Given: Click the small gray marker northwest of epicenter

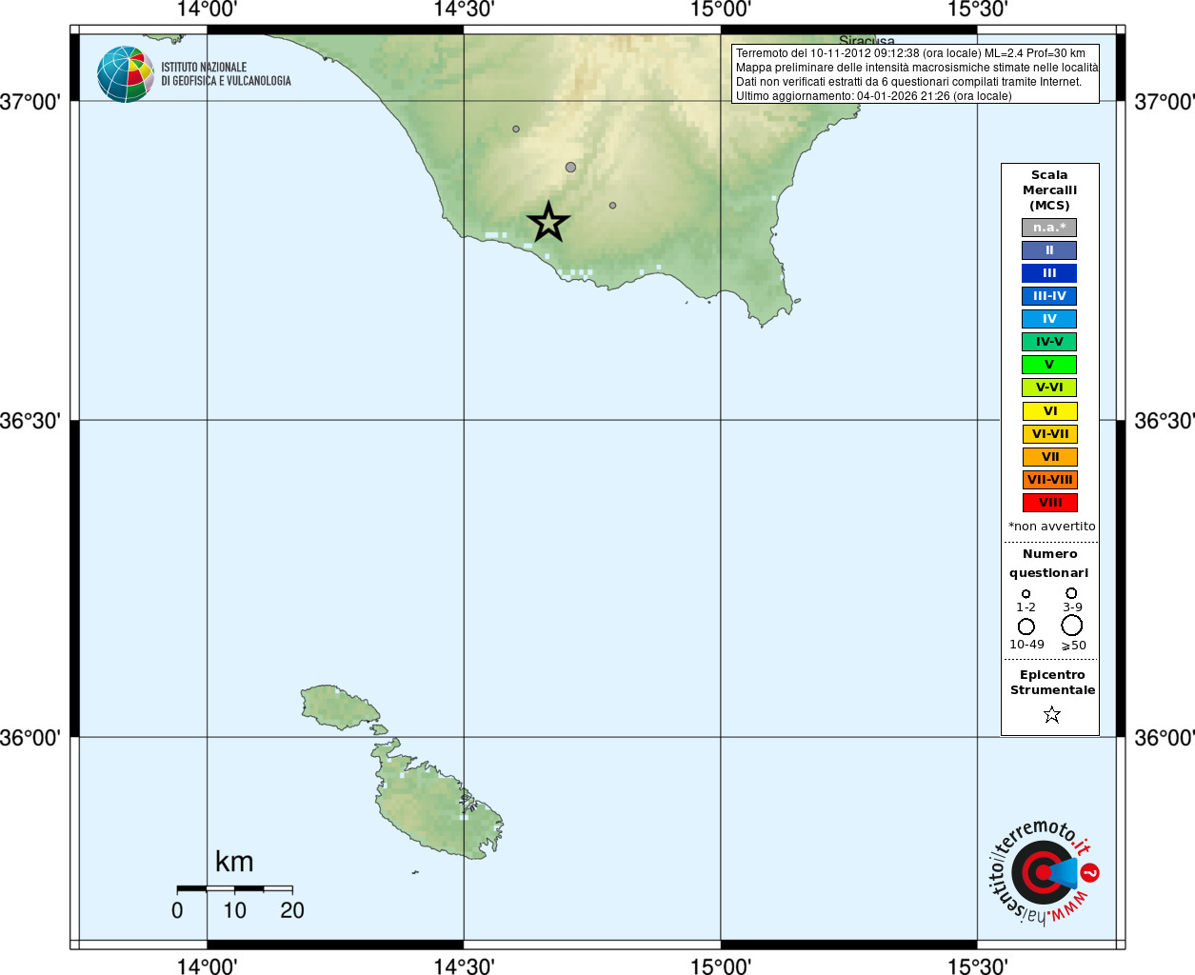Looking at the screenshot, I should click(x=516, y=129).
